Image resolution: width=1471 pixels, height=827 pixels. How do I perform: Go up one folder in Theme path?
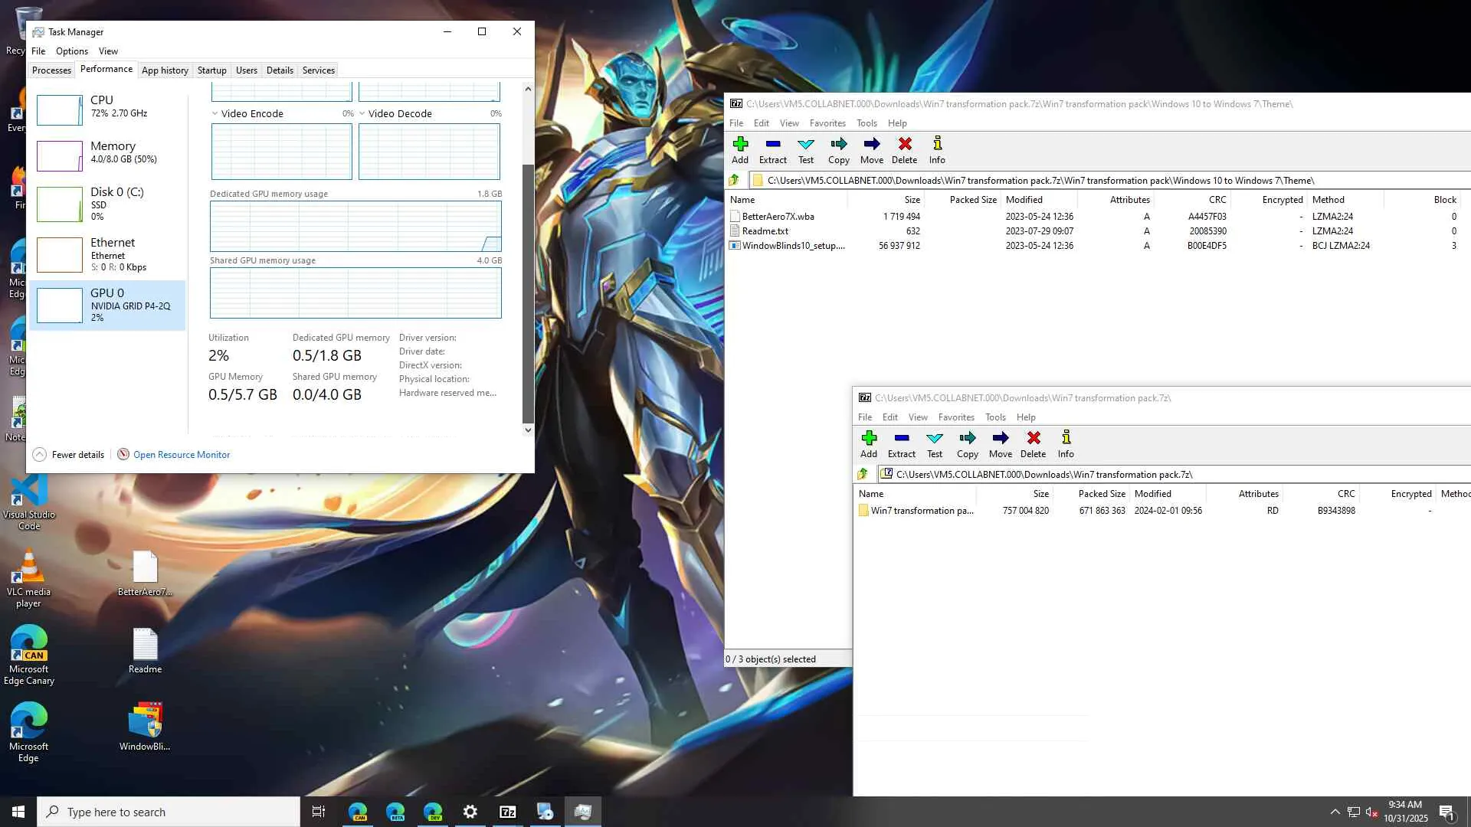click(x=734, y=180)
